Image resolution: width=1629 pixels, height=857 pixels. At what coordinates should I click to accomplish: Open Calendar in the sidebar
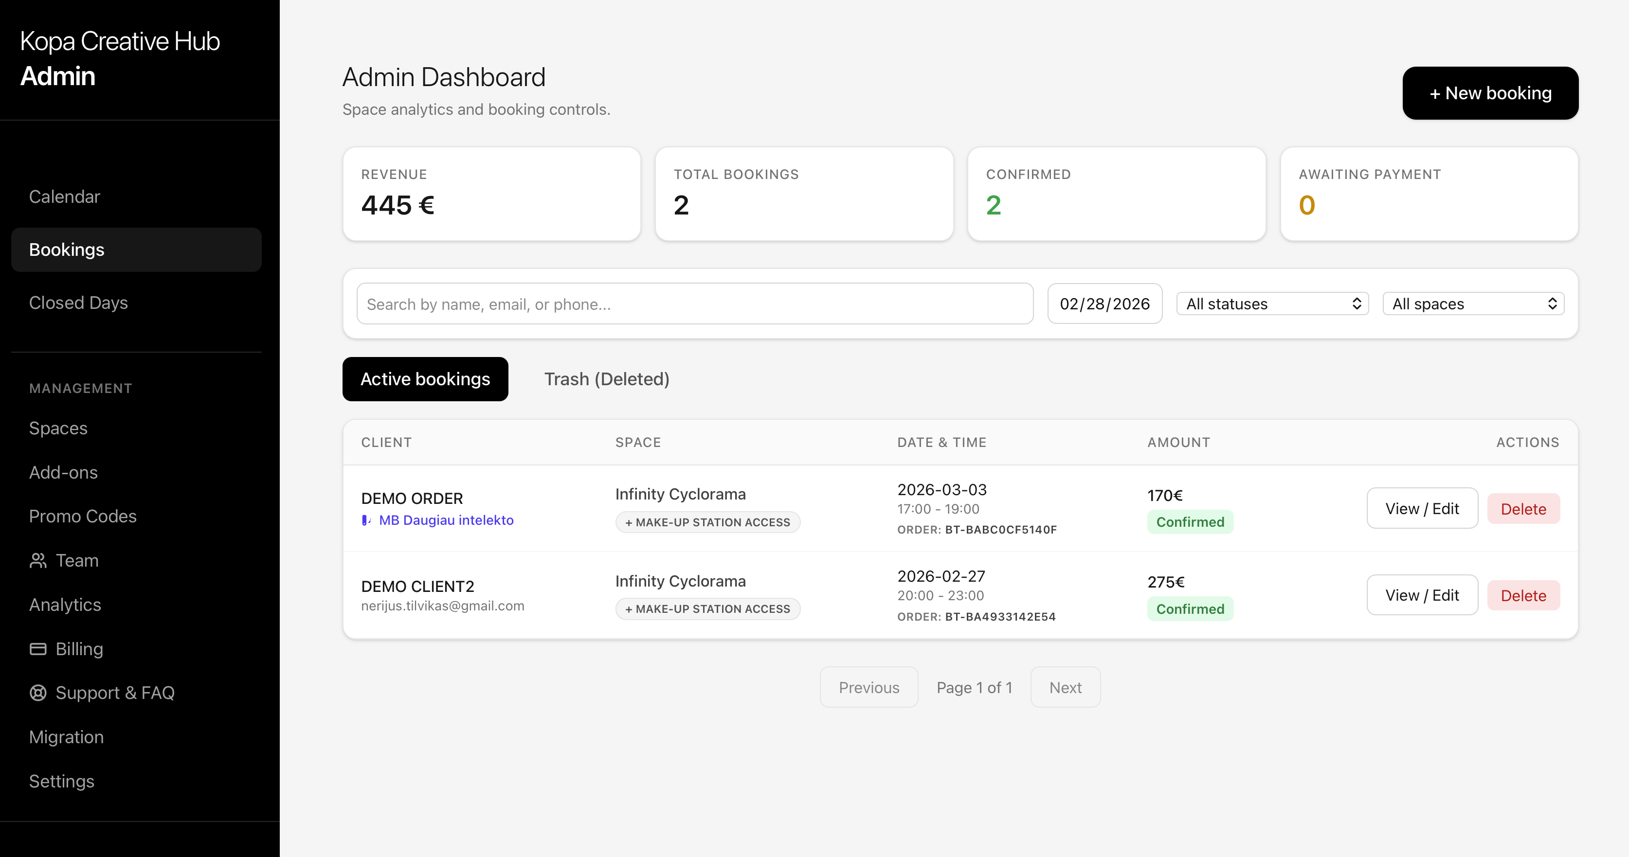[x=65, y=196]
